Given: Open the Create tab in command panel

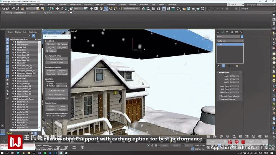Looking at the screenshot, I should 218,32.
